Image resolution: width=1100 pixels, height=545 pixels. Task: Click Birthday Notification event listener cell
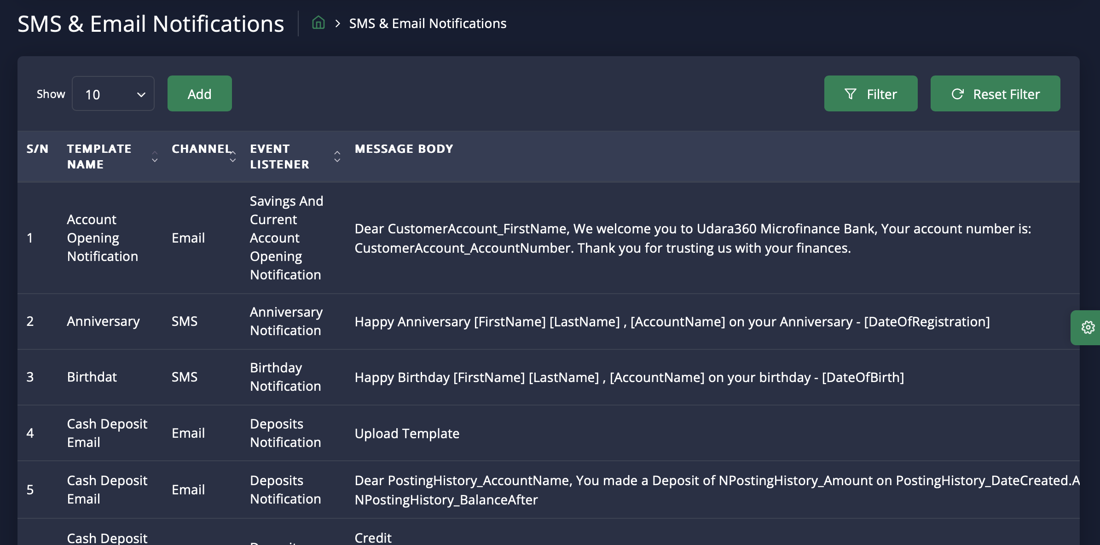pos(285,377)
